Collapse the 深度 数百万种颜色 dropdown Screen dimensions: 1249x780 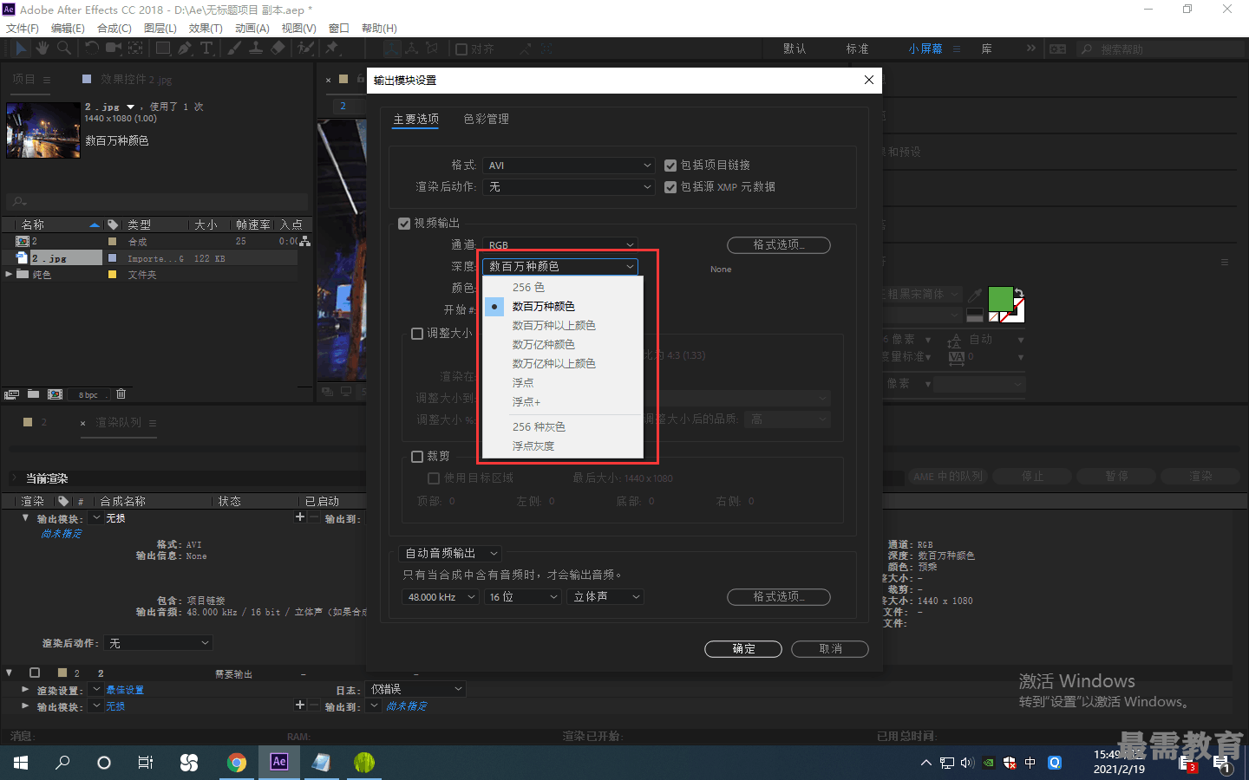click(x=560, y=267)
